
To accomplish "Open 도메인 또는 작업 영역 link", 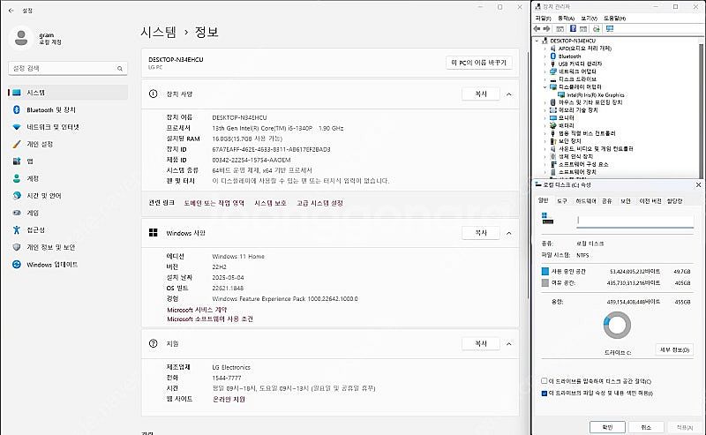I will (x=214, y=203).
